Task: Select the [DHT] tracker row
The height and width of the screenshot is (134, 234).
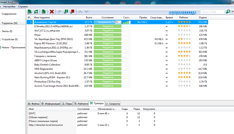Action: click(92, 114)
